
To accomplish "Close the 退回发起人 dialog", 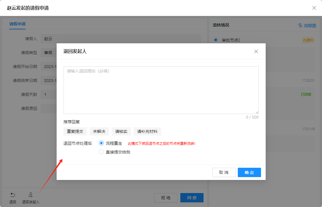I will coord(256,51).
